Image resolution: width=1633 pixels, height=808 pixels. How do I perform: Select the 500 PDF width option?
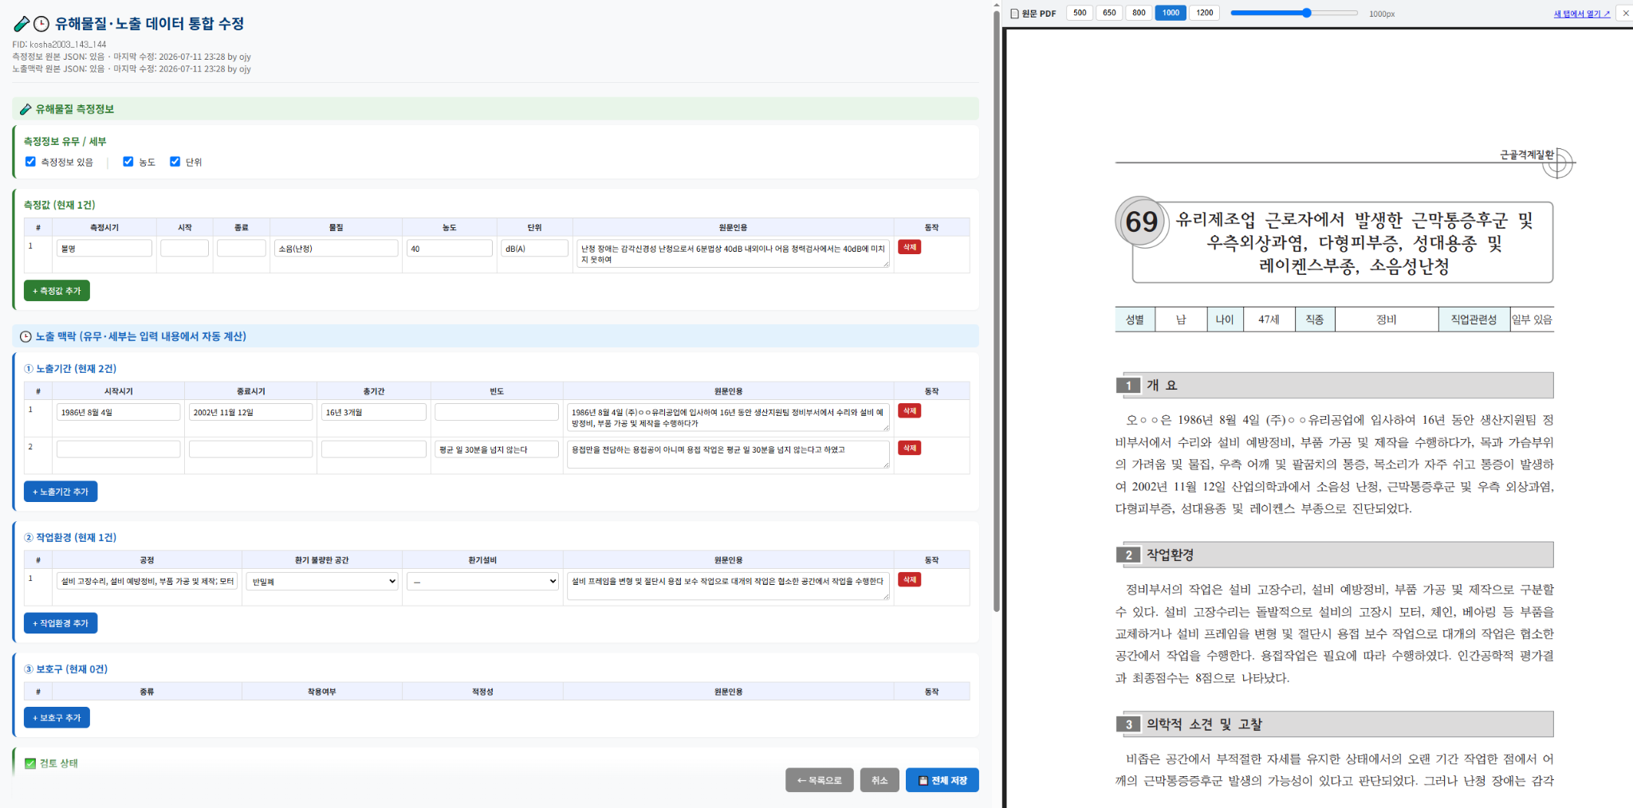(x=1080, y=13)
